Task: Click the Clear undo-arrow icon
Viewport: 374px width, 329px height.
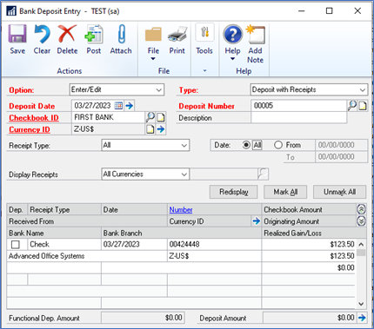Action: pos(42,34)
